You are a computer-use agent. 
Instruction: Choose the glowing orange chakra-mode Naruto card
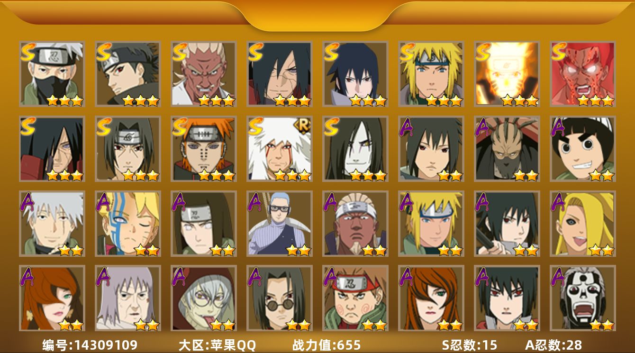tap(507, 74)
